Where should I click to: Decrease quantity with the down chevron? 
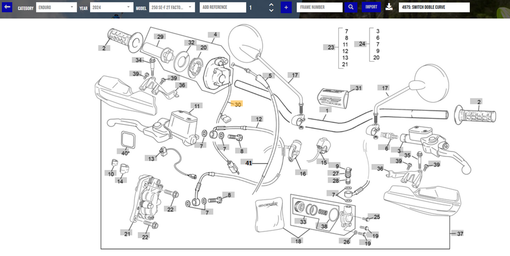pos(271,10)
